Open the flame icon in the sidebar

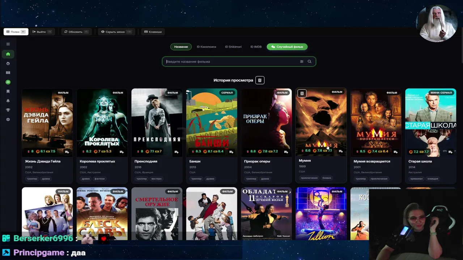tap(8, 64)
